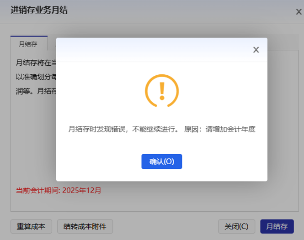Close the 进销存业务月结 window
This screenshot has height=240, width=304.
coord(299,12)
